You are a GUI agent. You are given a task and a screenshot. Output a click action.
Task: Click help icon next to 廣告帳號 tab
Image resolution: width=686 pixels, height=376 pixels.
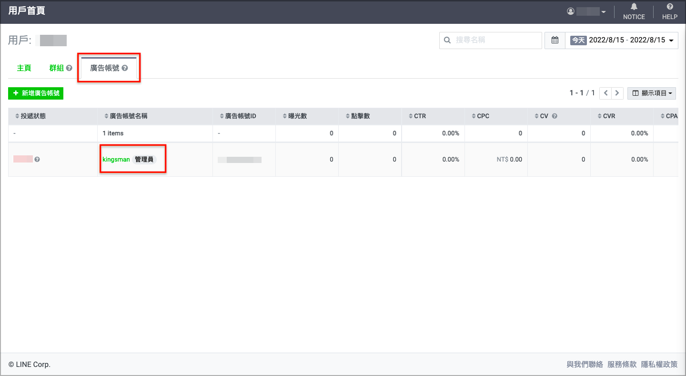pos(125,68)
